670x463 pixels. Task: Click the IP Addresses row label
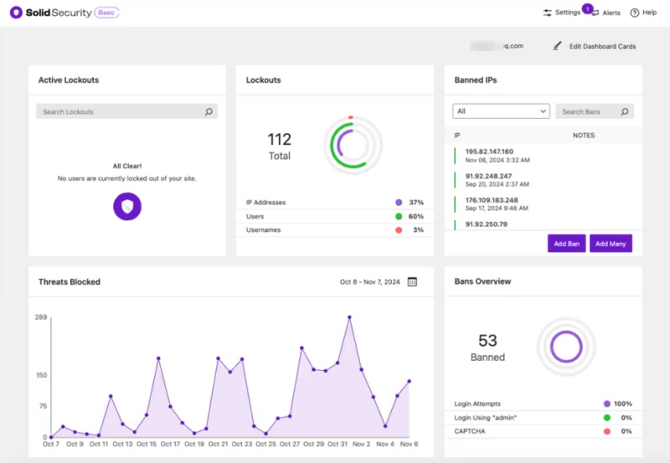(x=265, y=203)
